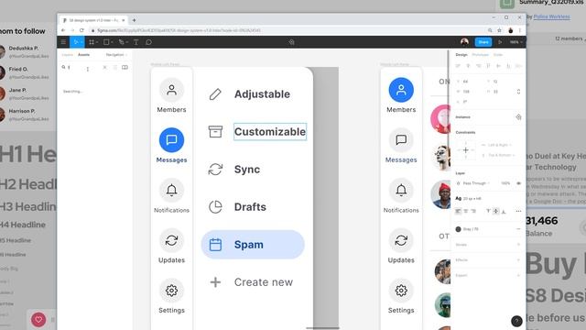This screenshot has height=330, width=586.
Task: Select the Text tool in the toolbar
Action: (136, 42)
